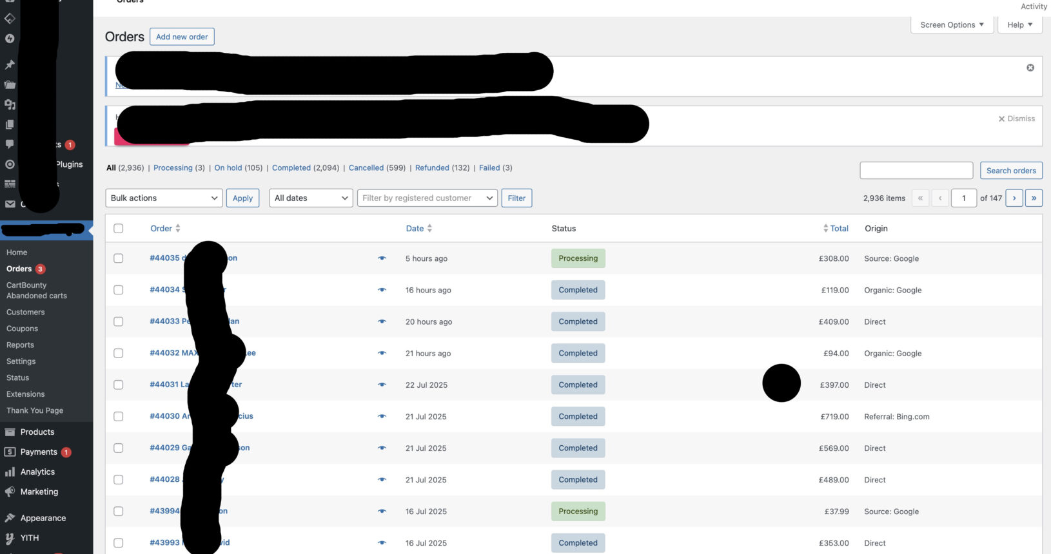Click the preview eye icon for order #44030

pyautogui.click(x=382, y=417)
